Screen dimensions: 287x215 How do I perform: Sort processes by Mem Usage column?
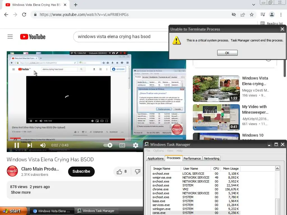tap(231, 169)
